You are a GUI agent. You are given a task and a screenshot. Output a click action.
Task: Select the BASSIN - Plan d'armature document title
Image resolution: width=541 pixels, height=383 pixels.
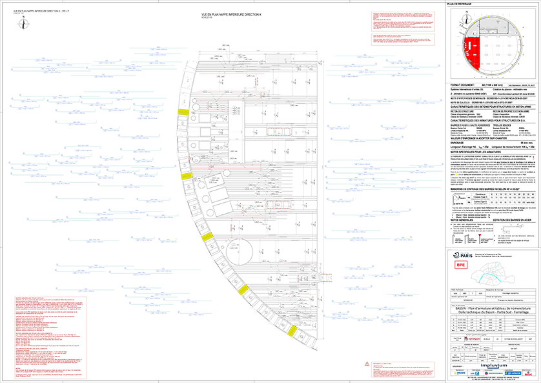pos(492,310)
